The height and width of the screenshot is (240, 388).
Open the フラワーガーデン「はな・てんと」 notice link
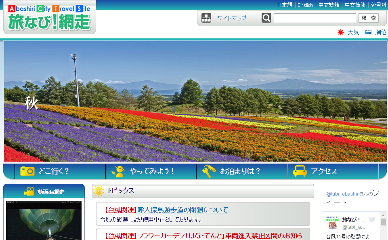[203, 236]
